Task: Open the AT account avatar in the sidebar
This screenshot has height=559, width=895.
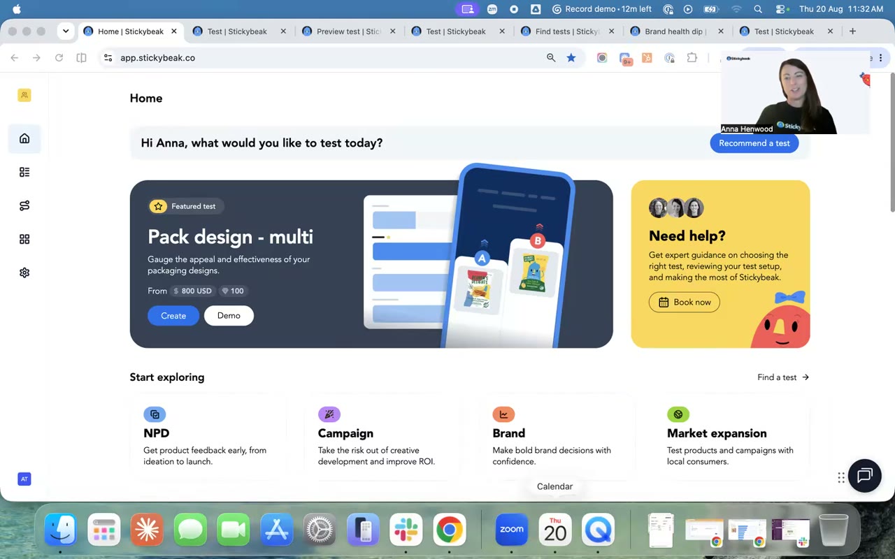Action: pyautogui.click(x=24, y=479)
